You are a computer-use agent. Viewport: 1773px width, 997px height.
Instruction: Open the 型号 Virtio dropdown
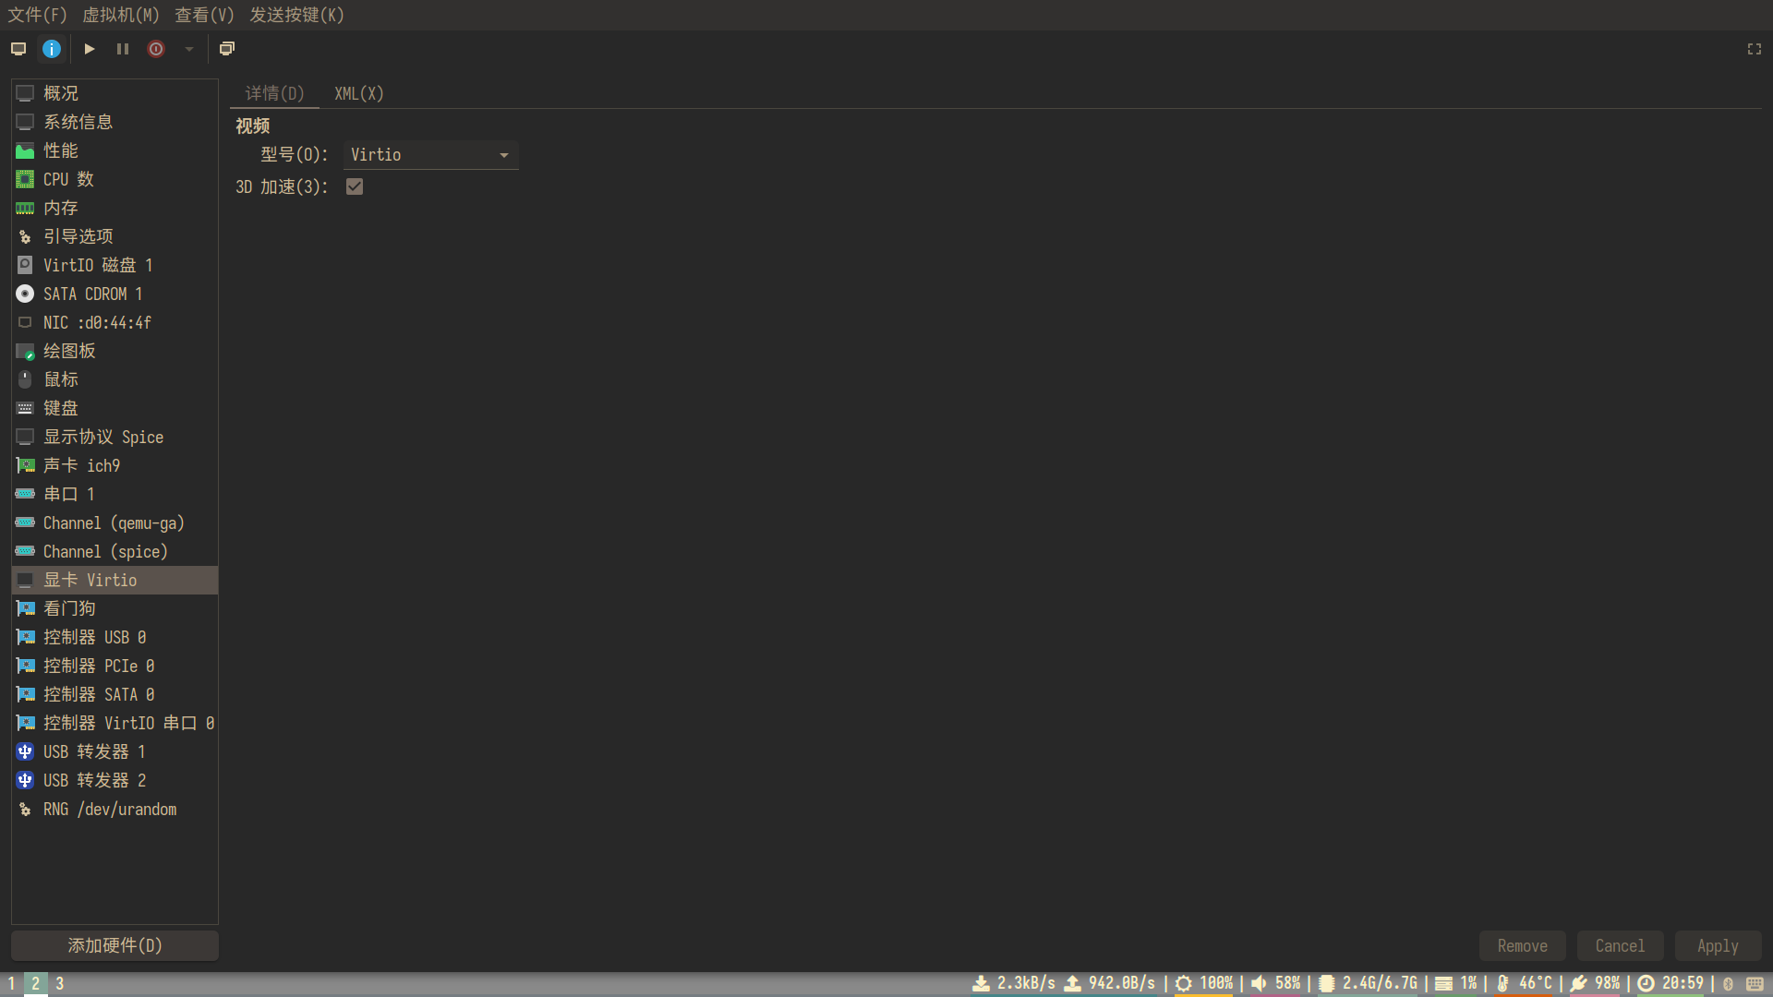pyautogui.click(x=430, y=155)
